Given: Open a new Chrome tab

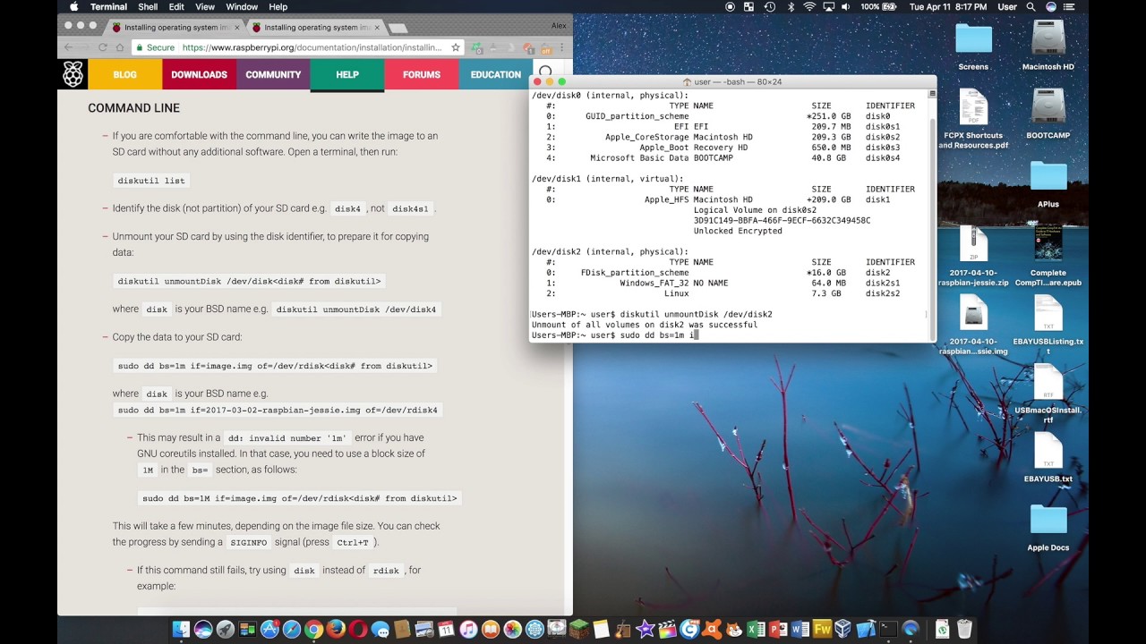Looking at the screenshot, I should point(398,28).
